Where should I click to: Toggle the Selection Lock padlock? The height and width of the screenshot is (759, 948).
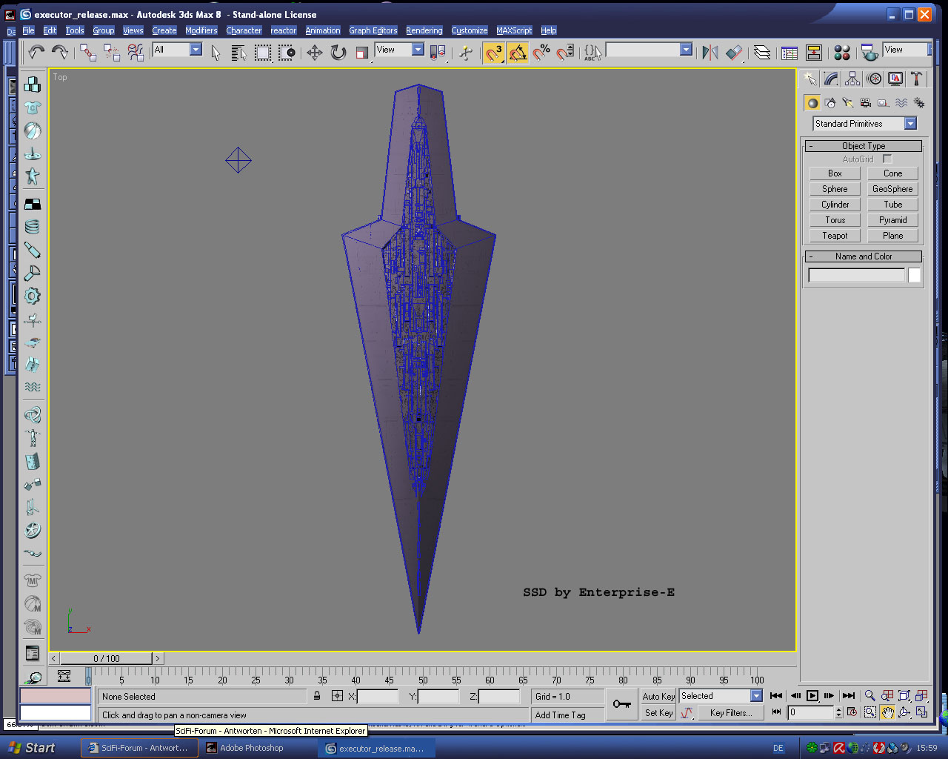point(317,696)
